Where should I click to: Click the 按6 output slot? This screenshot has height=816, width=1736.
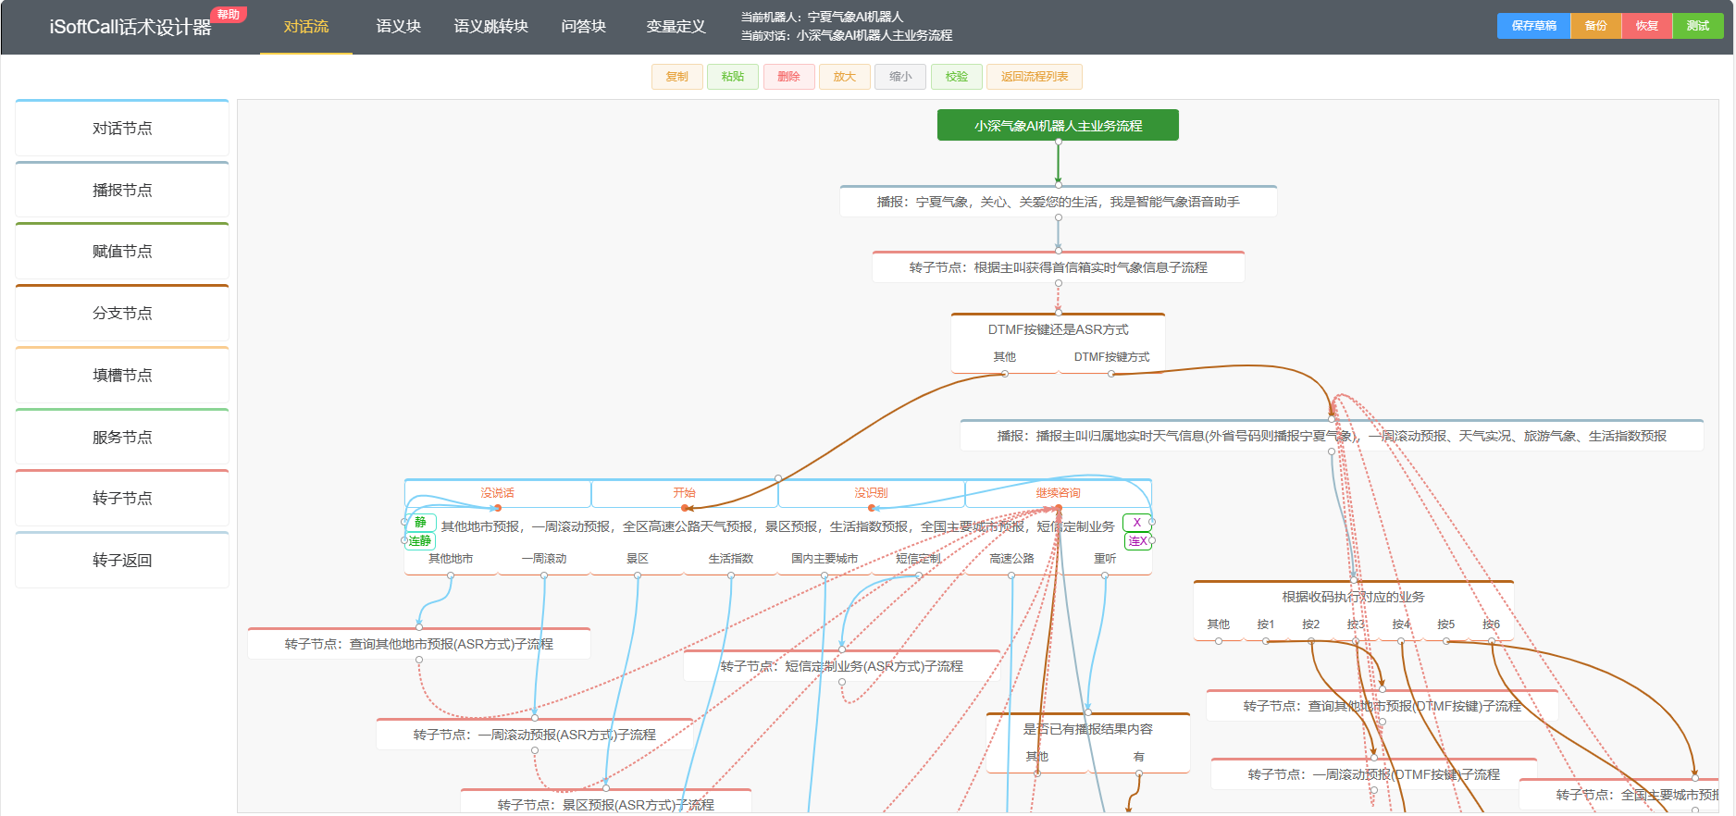(x=1492, y=624)
